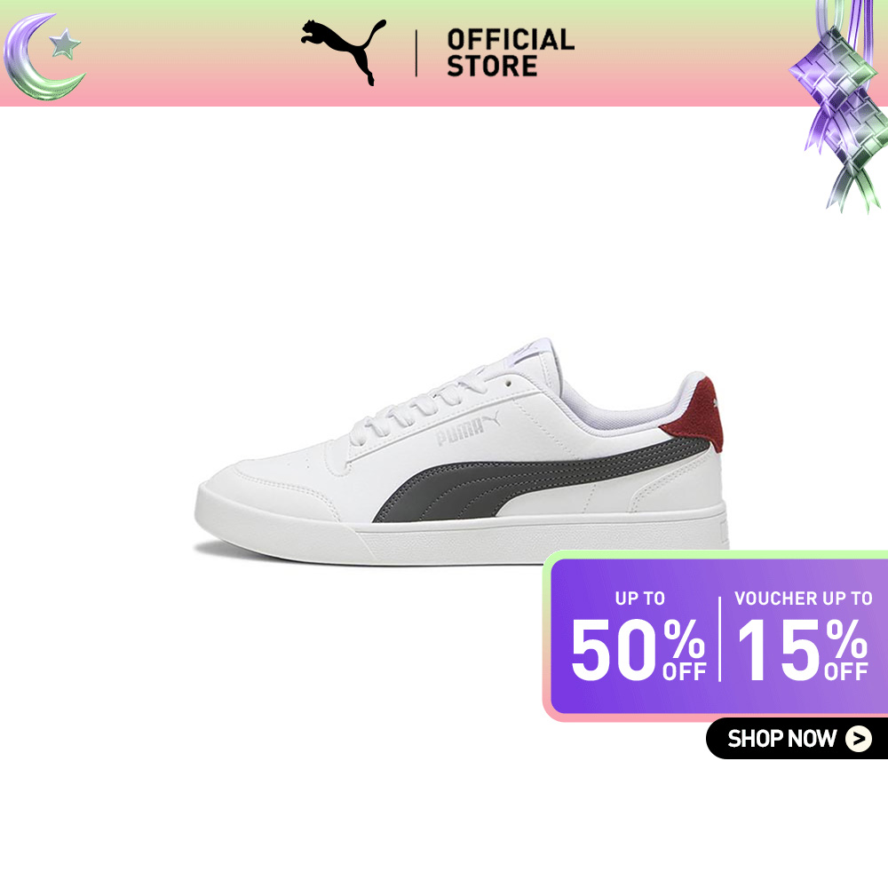Click the small star beside the crescent
This screenshot has width=888, height=888.
tap(65, 44)
